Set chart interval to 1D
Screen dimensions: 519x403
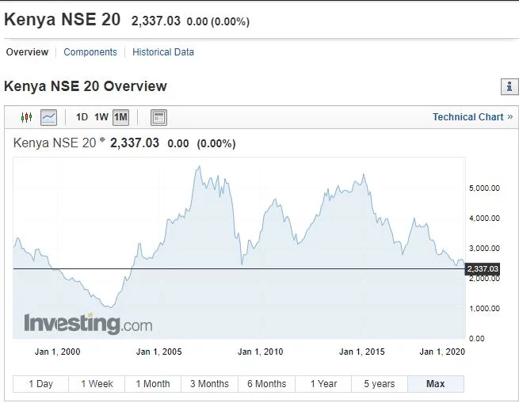tap(82, 117)
